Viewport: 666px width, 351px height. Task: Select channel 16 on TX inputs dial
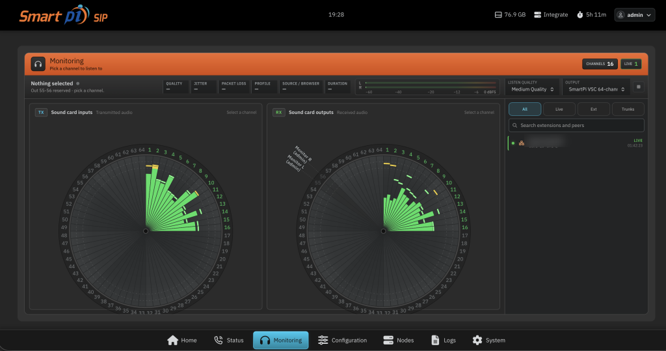point(227,227)
